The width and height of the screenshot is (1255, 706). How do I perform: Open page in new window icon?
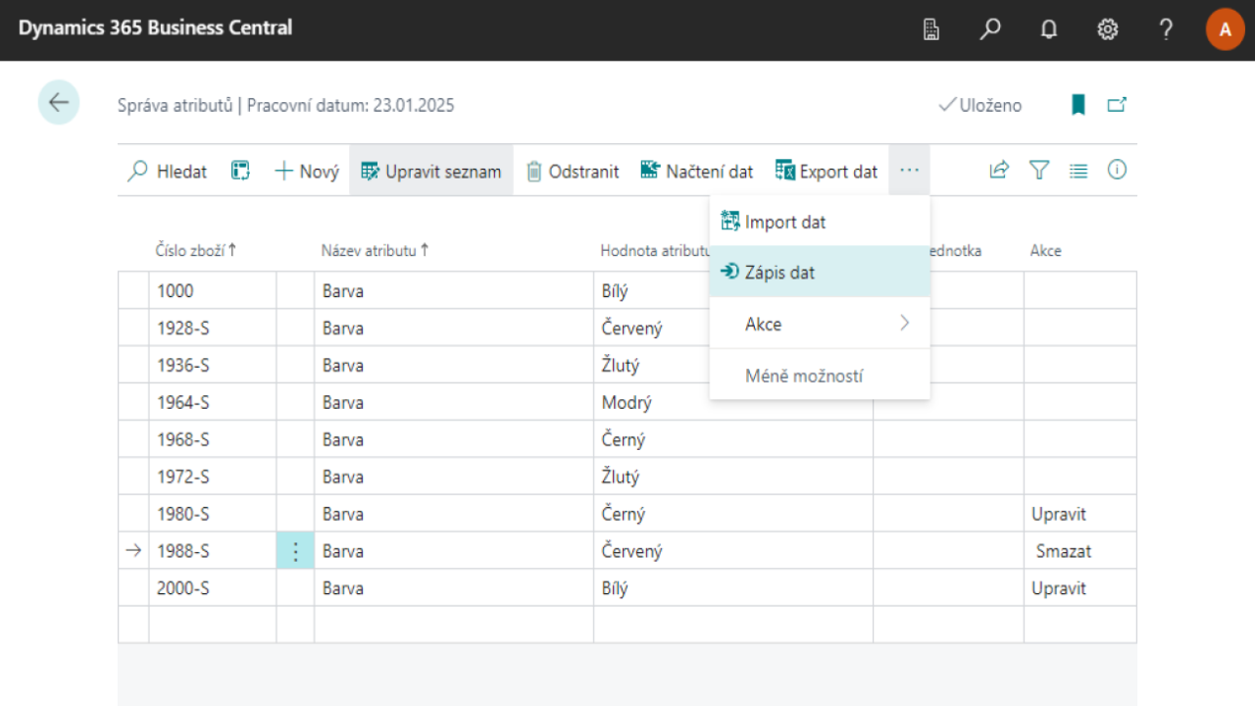click(1117, 105)
